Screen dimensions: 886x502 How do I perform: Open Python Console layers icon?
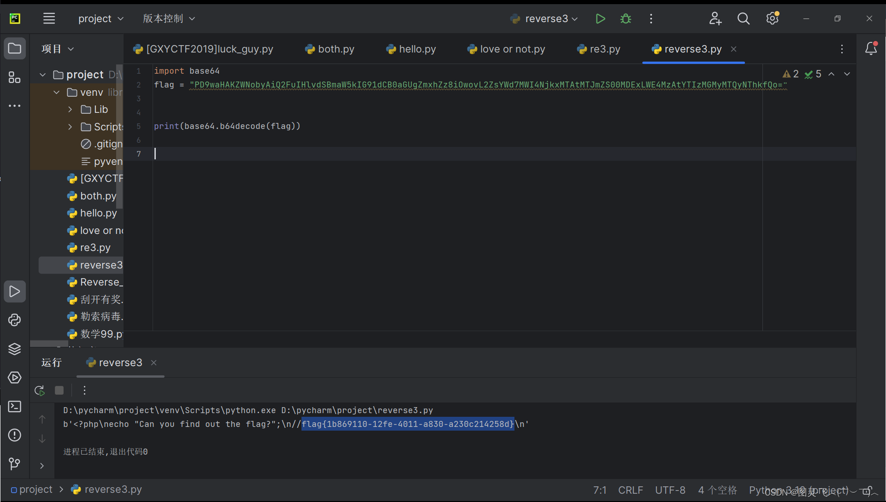coord(15,349)
